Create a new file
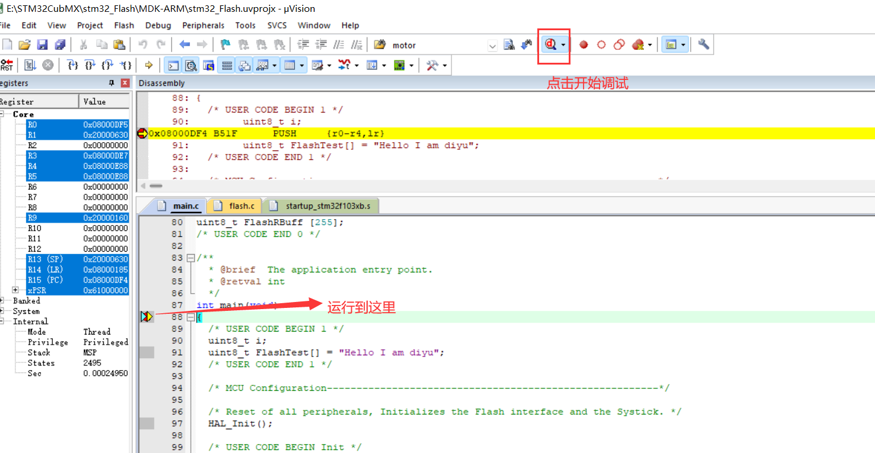This screenshot has width=875, height=453. point(7,44)
